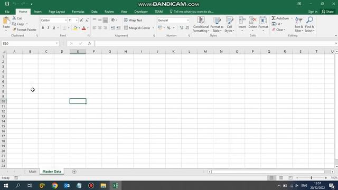338x190 pixels.
Task: Open Cell Styles gallery
Action: 229,25
